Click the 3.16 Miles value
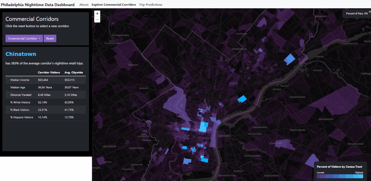 point(71,95)
